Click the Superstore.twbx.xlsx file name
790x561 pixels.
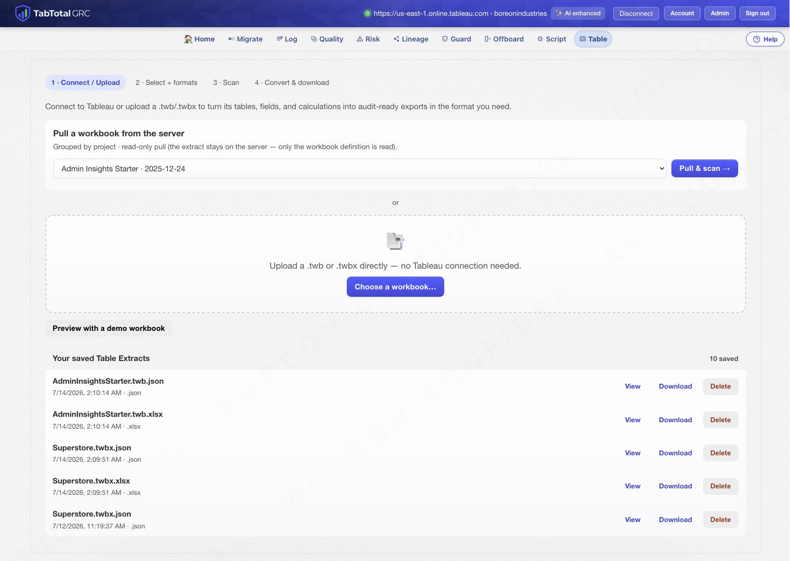coord(91,481)
